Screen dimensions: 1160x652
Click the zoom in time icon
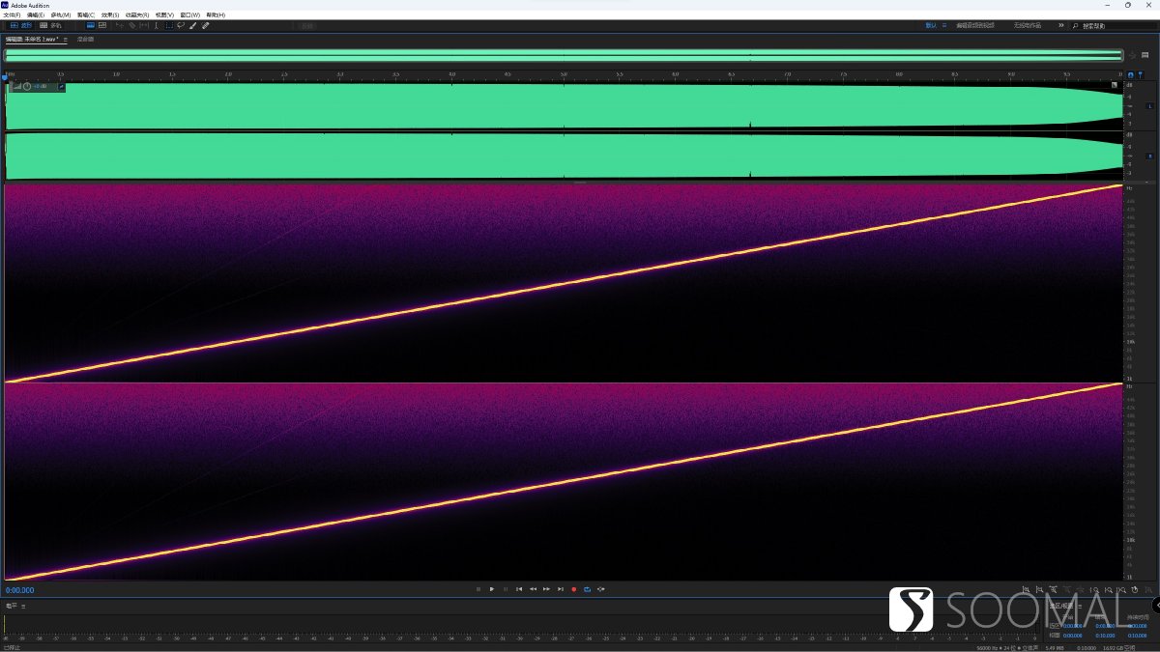click(x=1053, y=589)
